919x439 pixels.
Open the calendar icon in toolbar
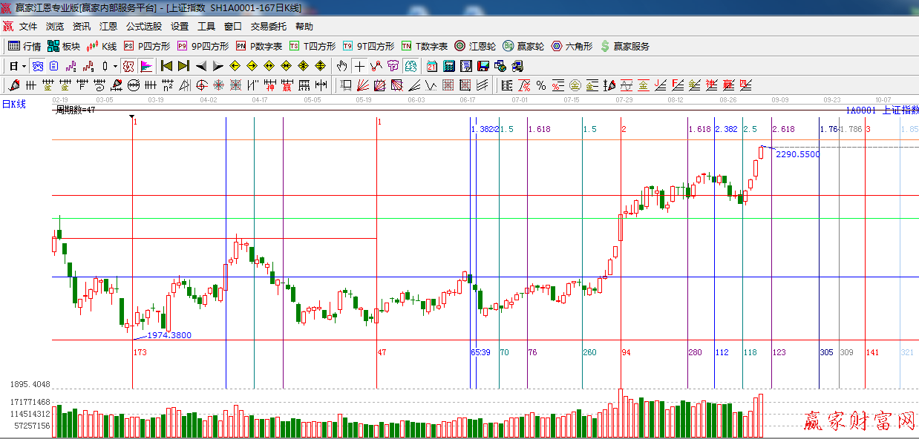click(431, 66)
